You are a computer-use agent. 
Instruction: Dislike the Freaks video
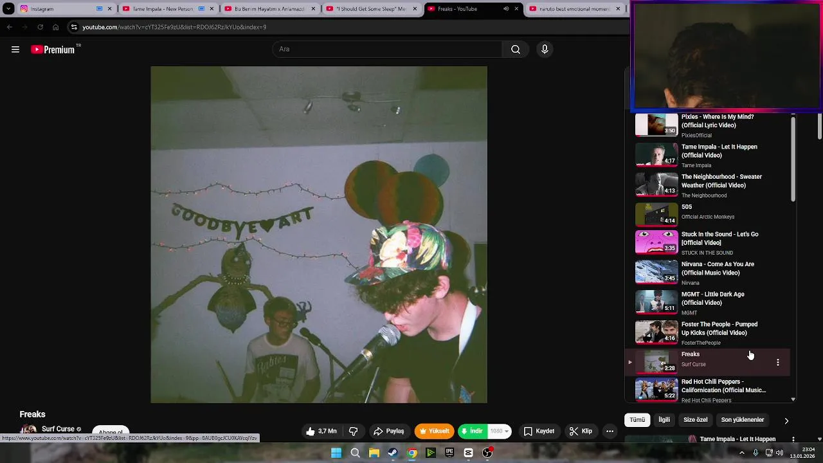353,431
